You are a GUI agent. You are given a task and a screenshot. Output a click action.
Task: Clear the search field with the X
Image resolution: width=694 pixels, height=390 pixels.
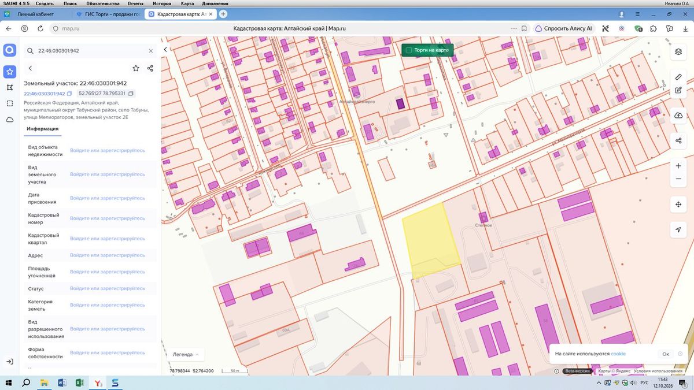coord(151,51)
